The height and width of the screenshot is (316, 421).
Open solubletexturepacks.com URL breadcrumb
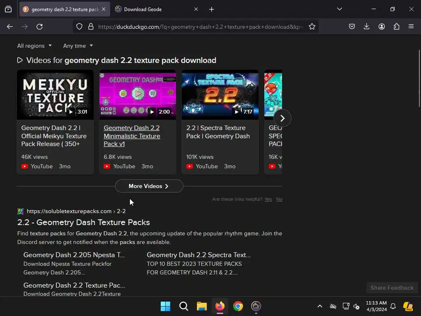76,211
